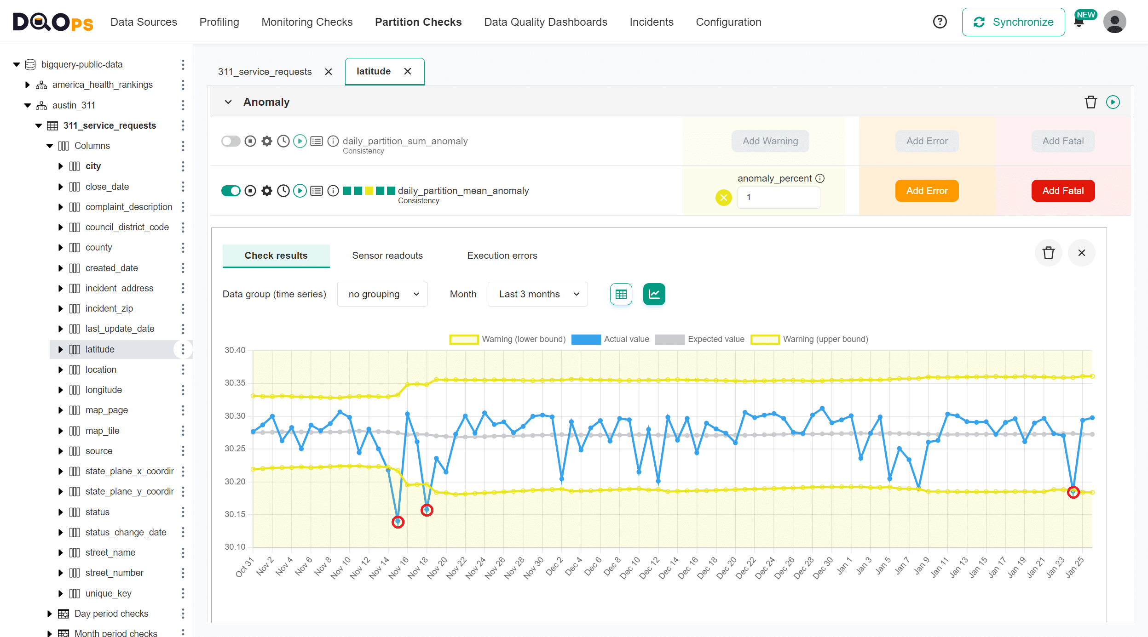Click the Add Fatal button
This screenshot has width=1148, height=637.
1062,190
